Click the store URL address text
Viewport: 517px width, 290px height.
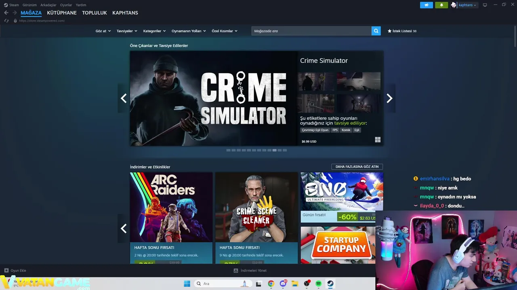coord(42,21)
